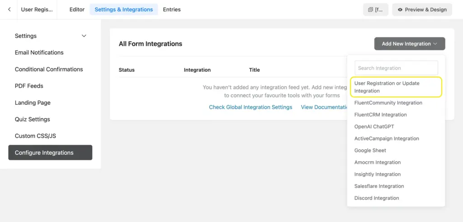This screenshot has height=222, width=463.
Task: Open the Add New Integration dropdown
Action: click(410, 44)
